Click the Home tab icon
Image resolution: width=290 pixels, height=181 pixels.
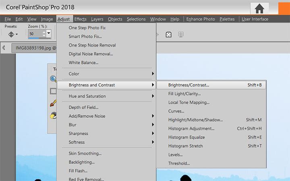(259, 8)
